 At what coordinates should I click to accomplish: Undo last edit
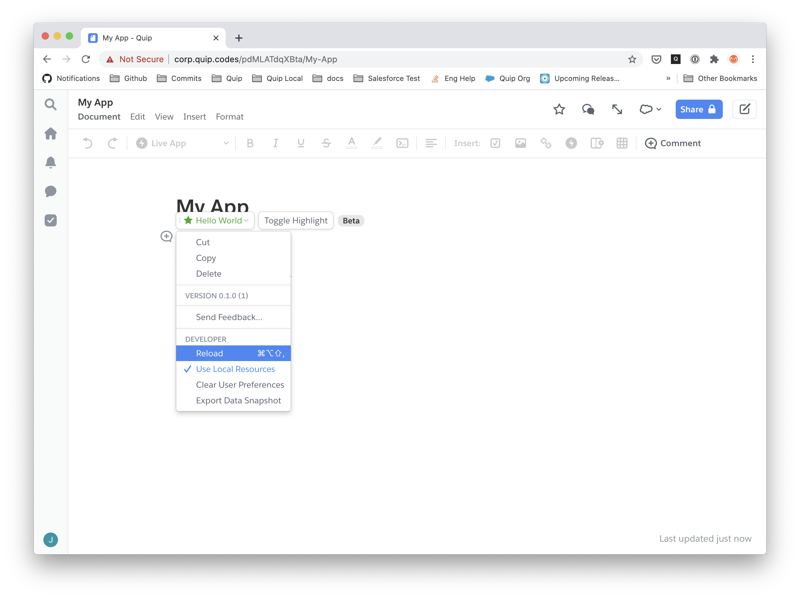(x=87, y=143)
